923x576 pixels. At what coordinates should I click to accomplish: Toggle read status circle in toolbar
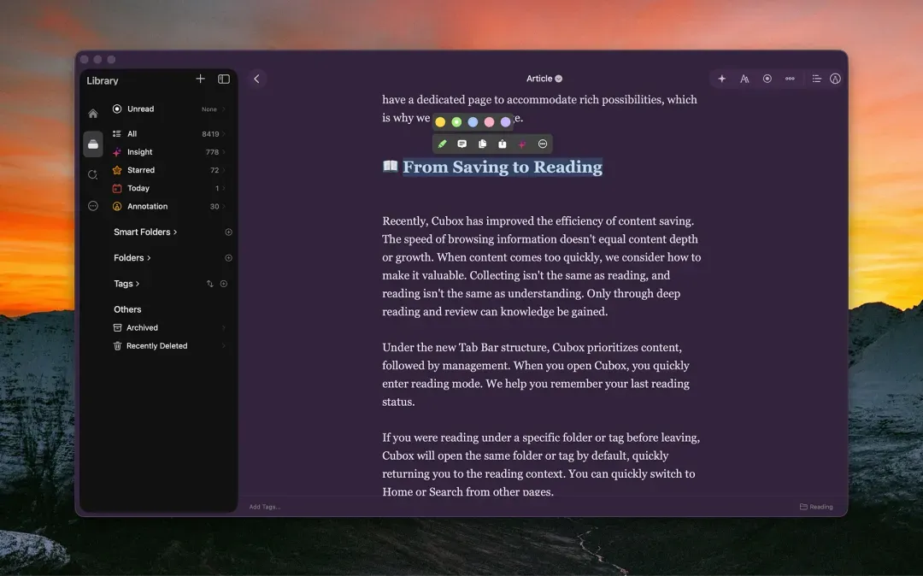click(767, 79)
